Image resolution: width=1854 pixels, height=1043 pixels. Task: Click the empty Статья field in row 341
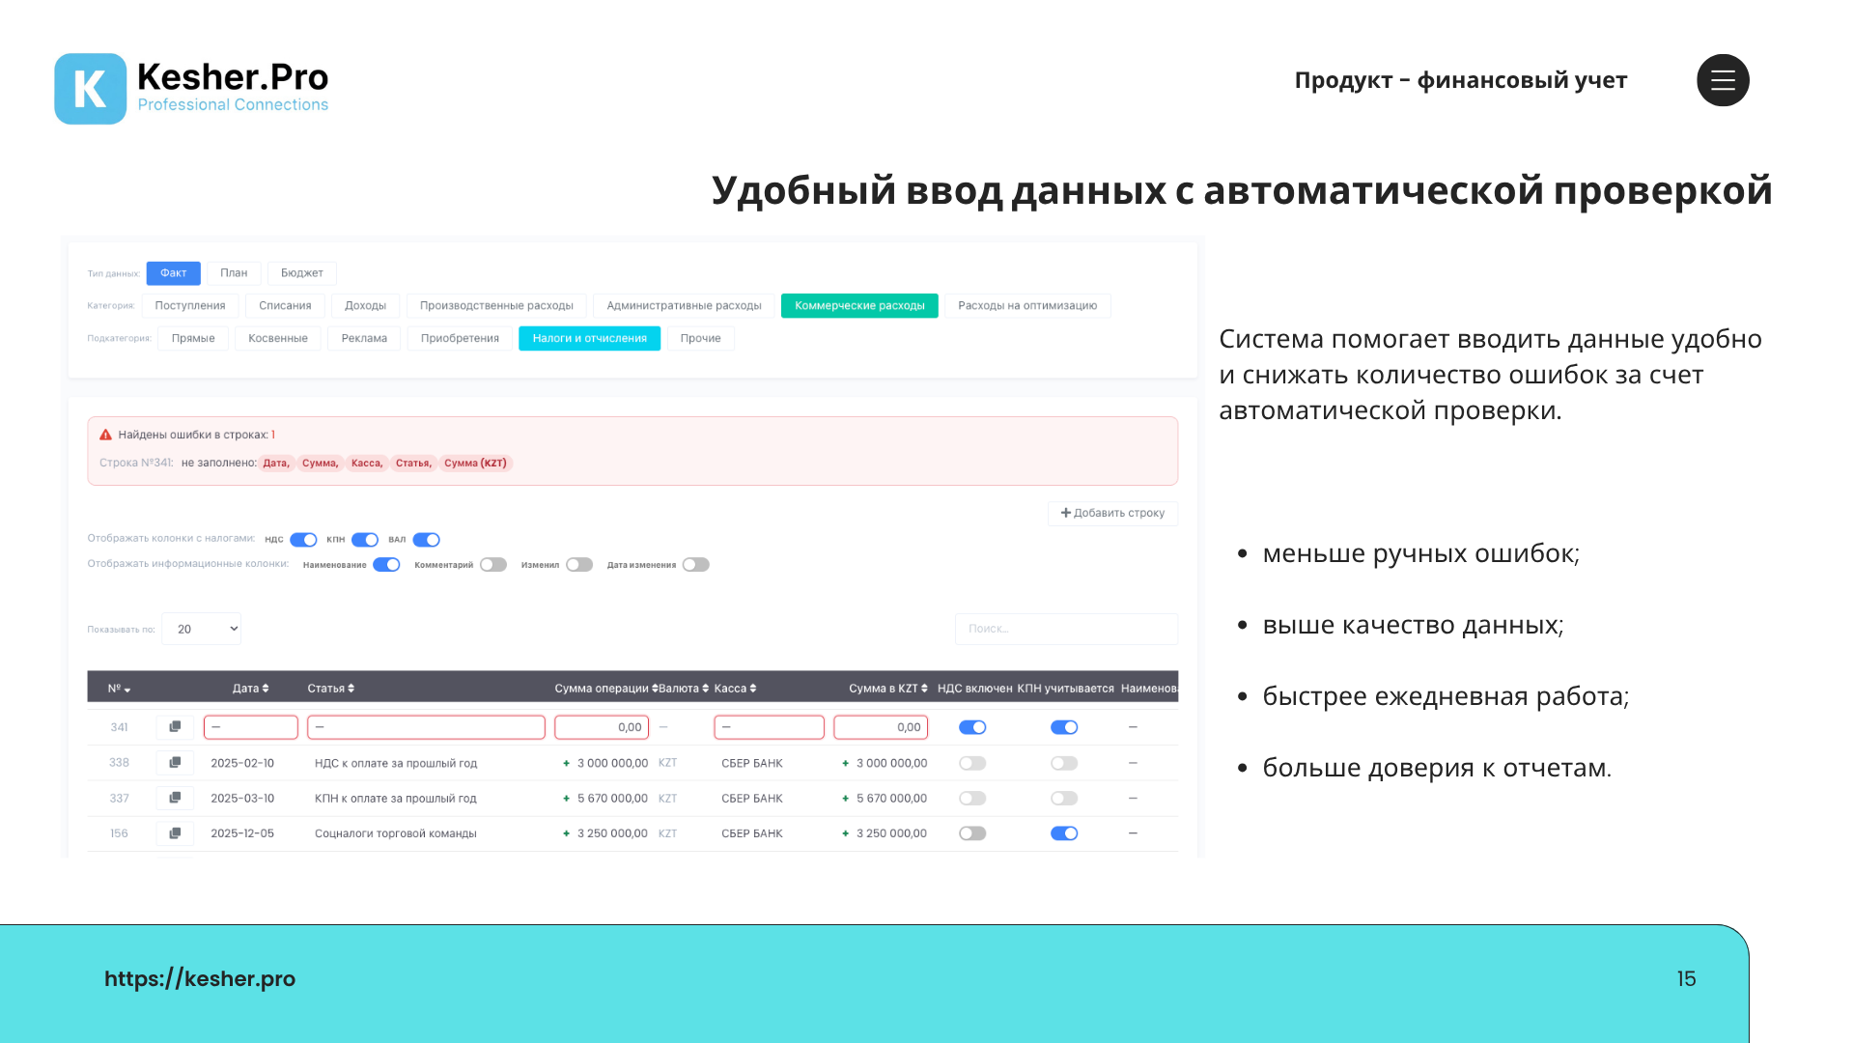tap(426, 727)
